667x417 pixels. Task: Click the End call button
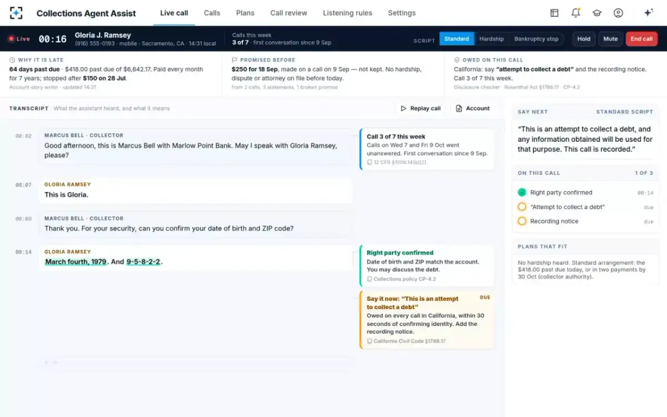641,39
